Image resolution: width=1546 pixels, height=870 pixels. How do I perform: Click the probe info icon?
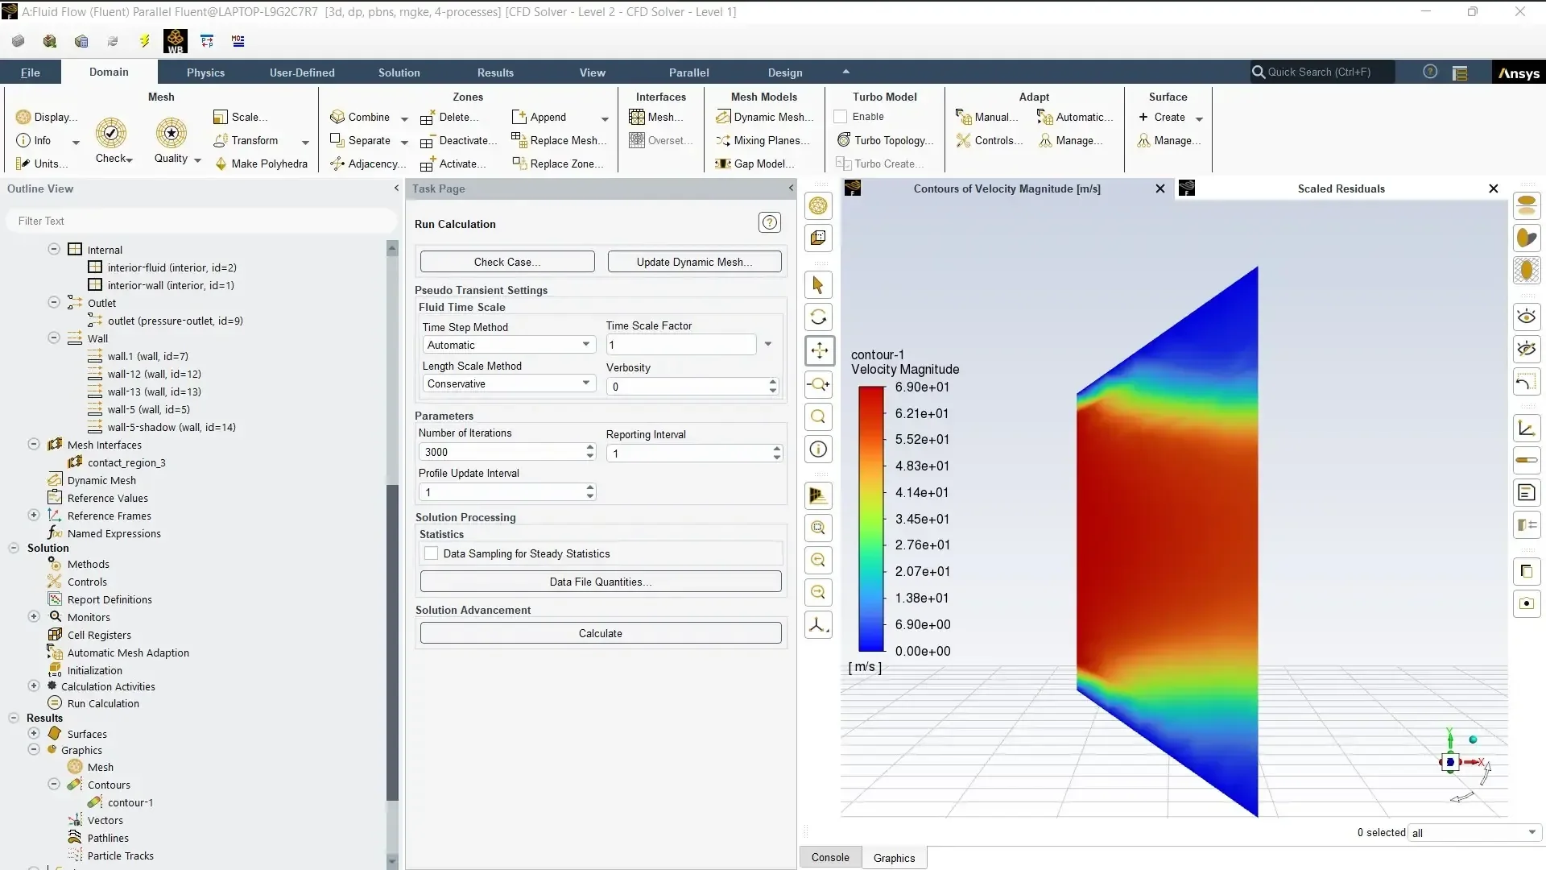pos(818,449)
